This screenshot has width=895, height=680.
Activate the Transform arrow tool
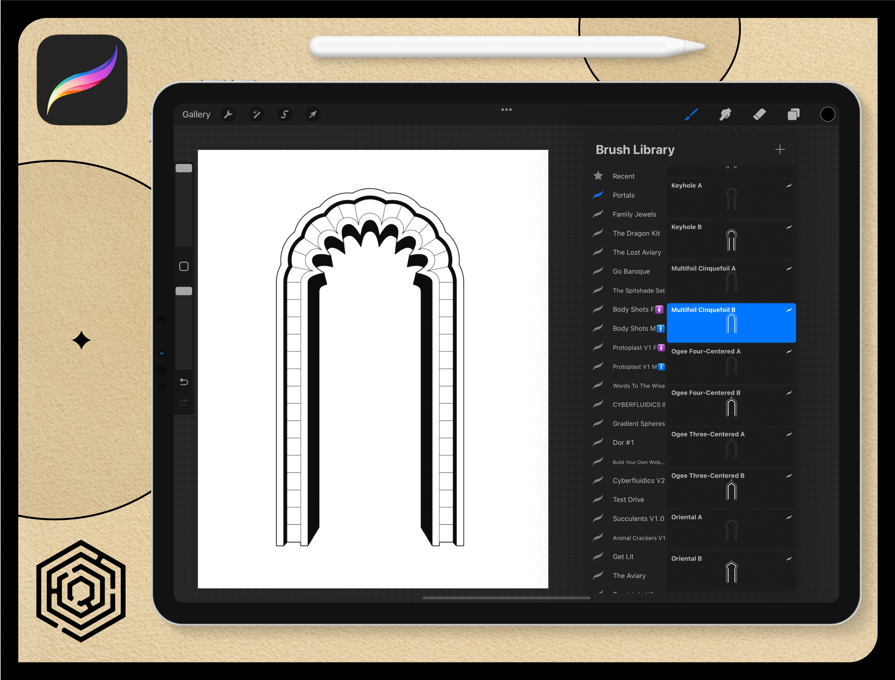click(313, 114)
